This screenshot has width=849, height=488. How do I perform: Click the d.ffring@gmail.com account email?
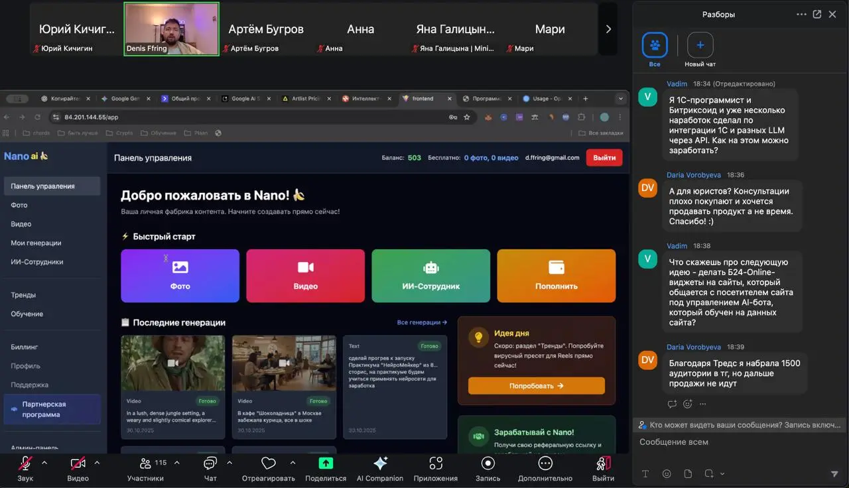coord(552,158)
